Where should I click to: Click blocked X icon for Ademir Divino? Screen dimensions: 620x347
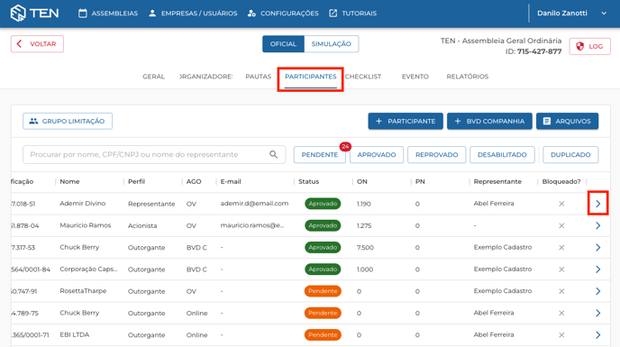tap(561, 204)
